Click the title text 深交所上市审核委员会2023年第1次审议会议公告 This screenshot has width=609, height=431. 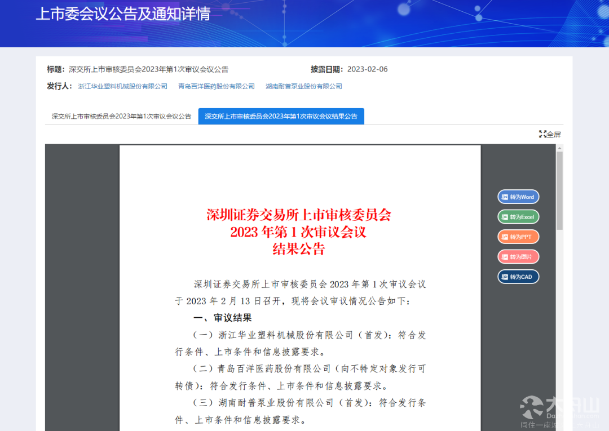149,69
